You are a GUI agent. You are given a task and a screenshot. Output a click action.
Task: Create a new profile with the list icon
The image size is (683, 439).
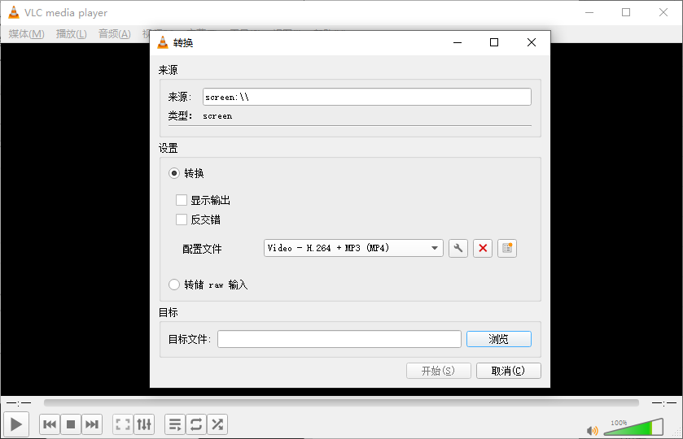click(507, 249)
